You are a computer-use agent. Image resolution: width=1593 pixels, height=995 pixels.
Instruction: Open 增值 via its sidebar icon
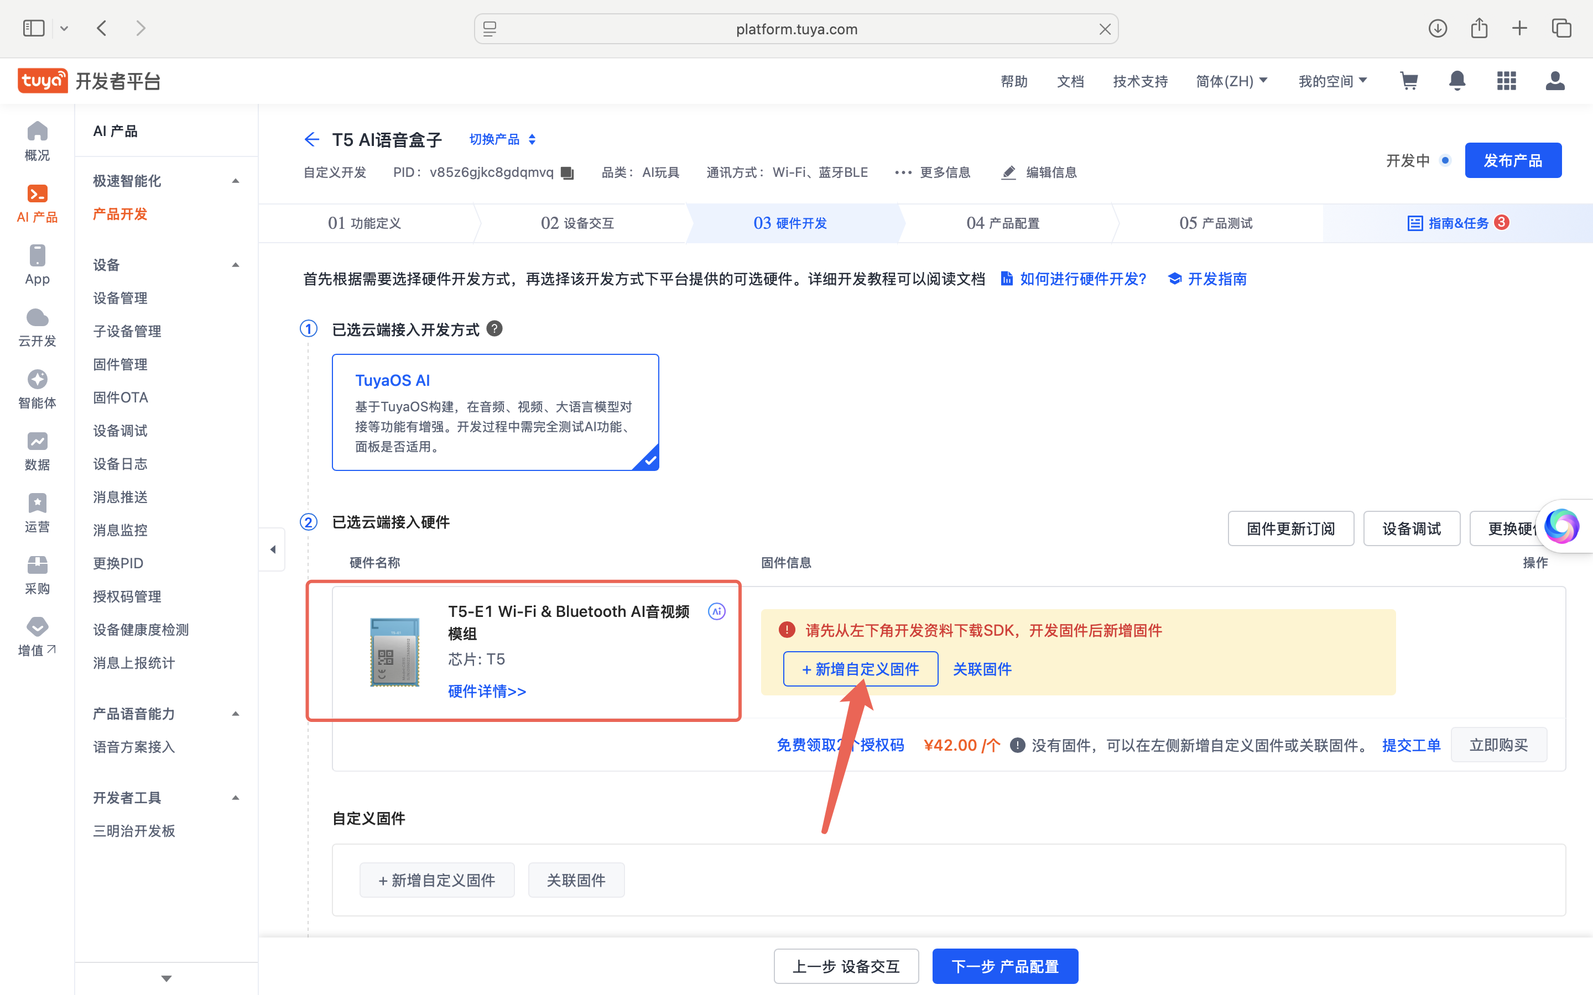click(x=37, y=626)
